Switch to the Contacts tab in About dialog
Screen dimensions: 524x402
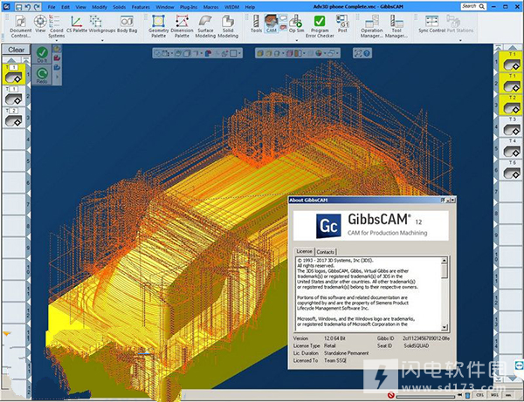[325, 252]
